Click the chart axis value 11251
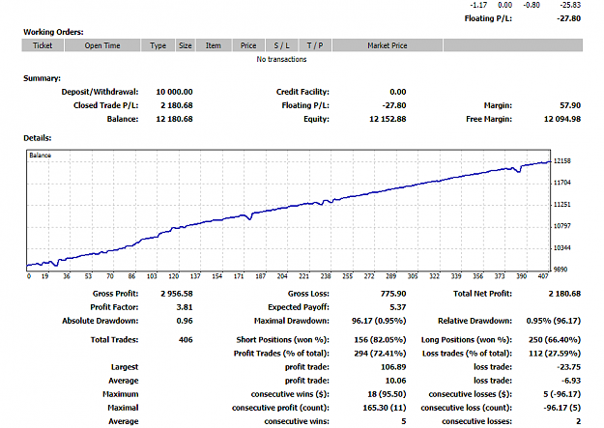This screenshot has height=428, width=604. point(562,205)
